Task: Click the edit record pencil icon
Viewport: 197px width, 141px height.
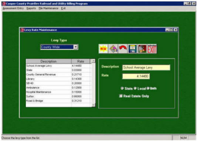Action: tap(113, 49)
